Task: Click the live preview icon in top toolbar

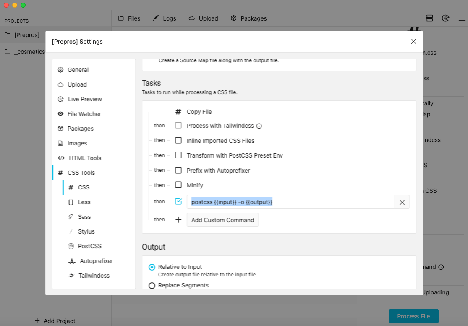Action: click(446, 18)
